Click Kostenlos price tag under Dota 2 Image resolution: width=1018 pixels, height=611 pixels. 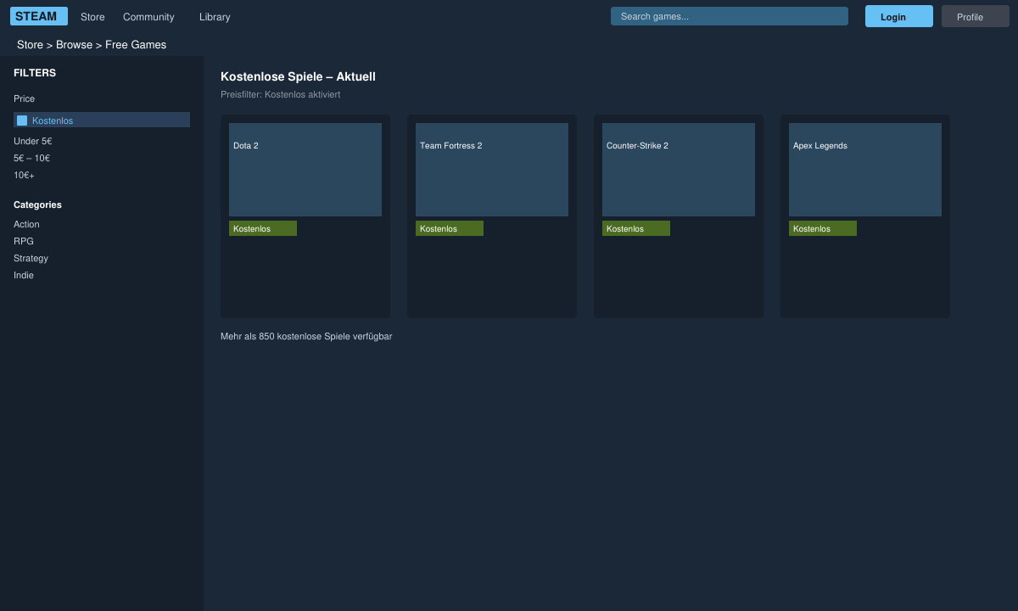point(263,228)
